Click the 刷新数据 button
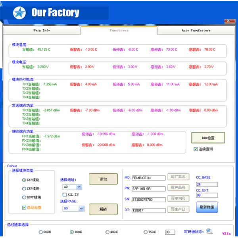Screen dimensions: 238x238 (207, 207)
